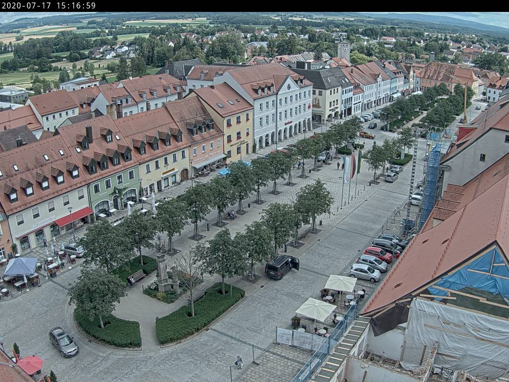The height and width of the screenshot is (382, 509).
Task: Click the timestamp 2020-07-17 15:16:59
Action: [49, 5]
